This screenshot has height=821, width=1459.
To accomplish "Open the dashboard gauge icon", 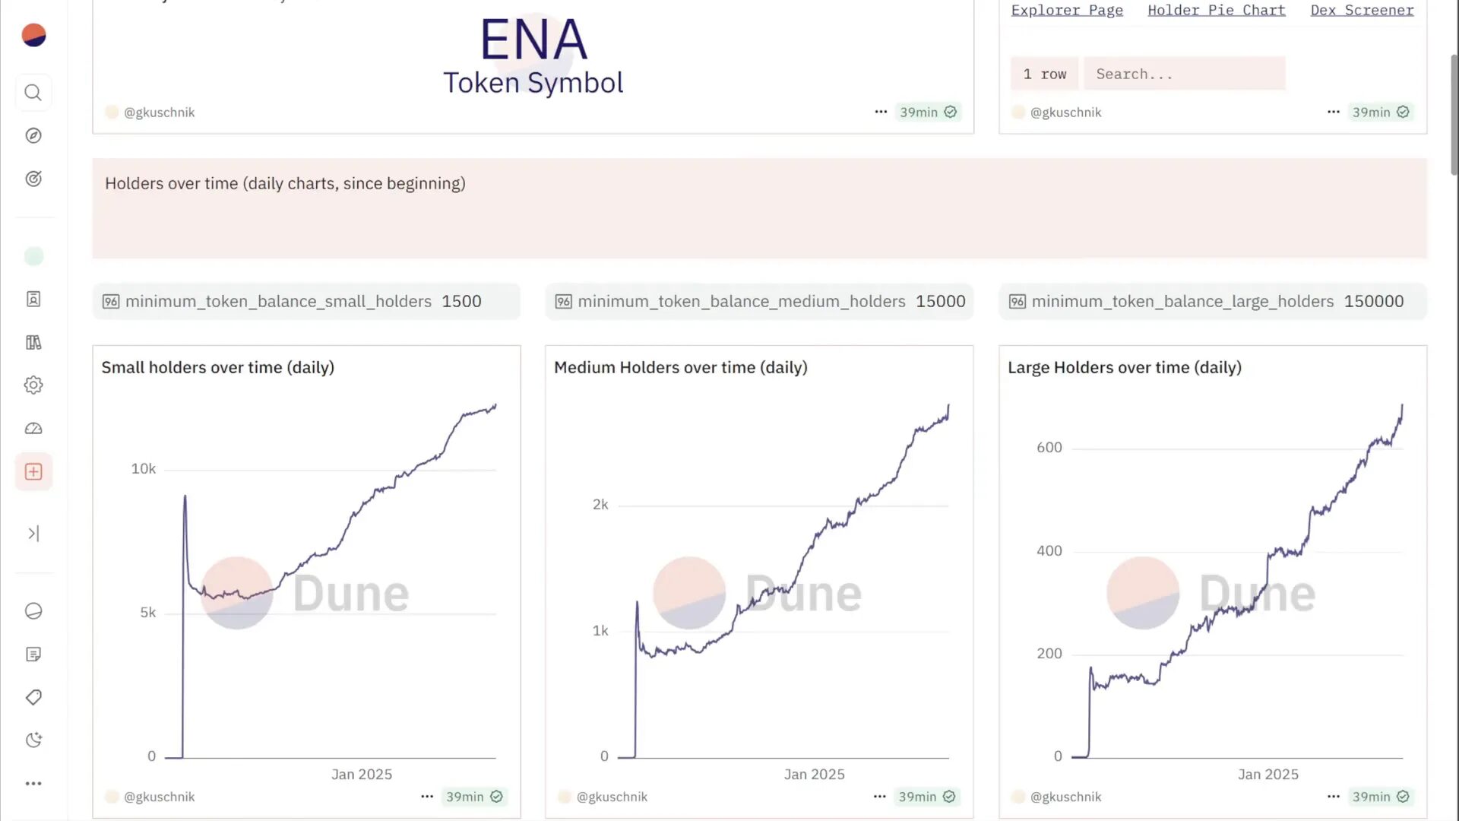I will [33, 428].
